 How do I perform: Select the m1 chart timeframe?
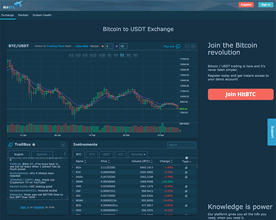click(71, 55)
